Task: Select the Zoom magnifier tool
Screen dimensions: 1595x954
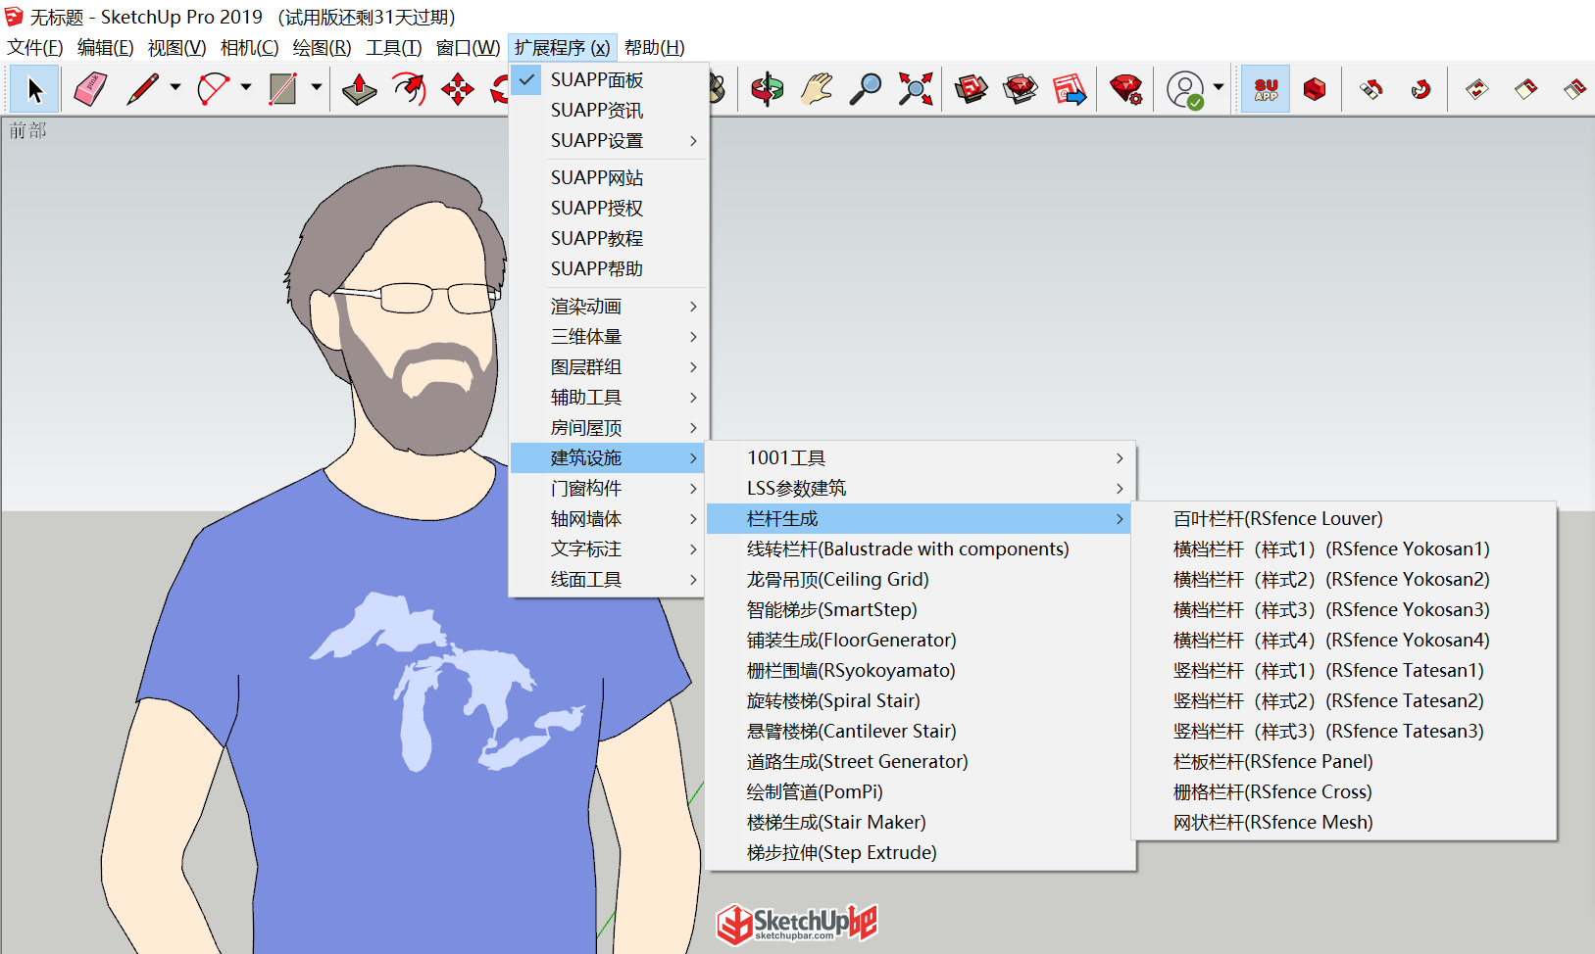Action: [x=866, y=89]
